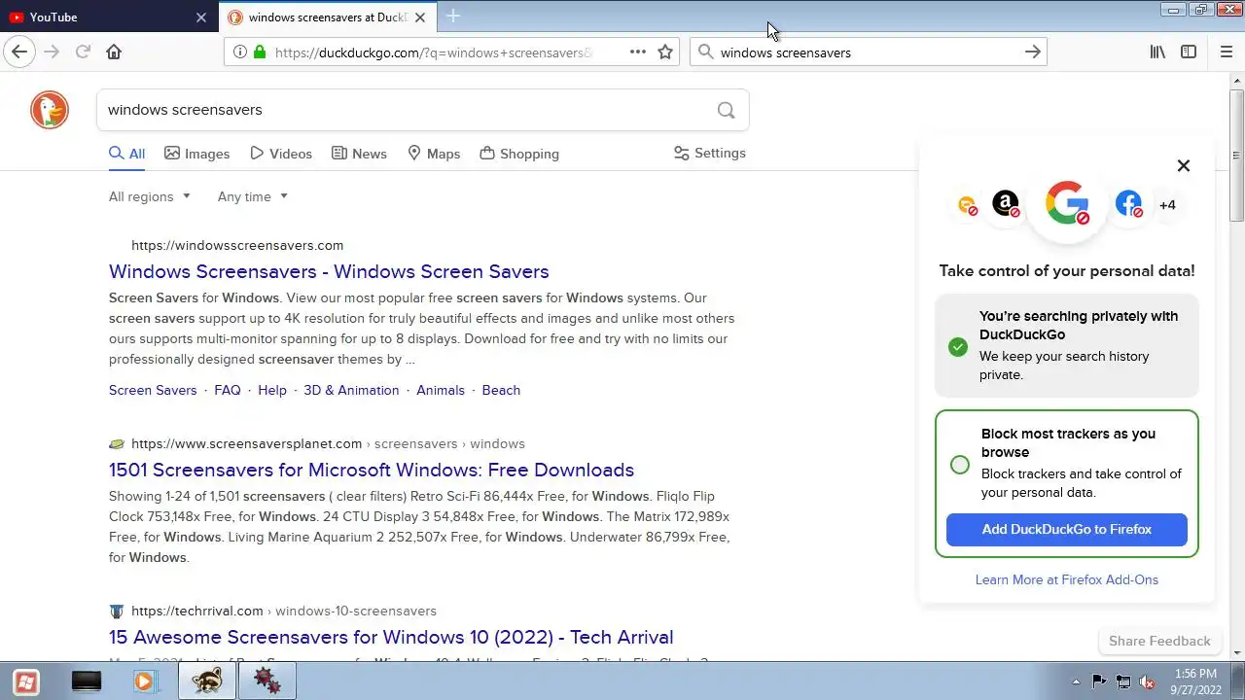Select the All results tab
The height and width of the screenshot is (700, 1245).
pyautogui.click(x=126, y=154)
